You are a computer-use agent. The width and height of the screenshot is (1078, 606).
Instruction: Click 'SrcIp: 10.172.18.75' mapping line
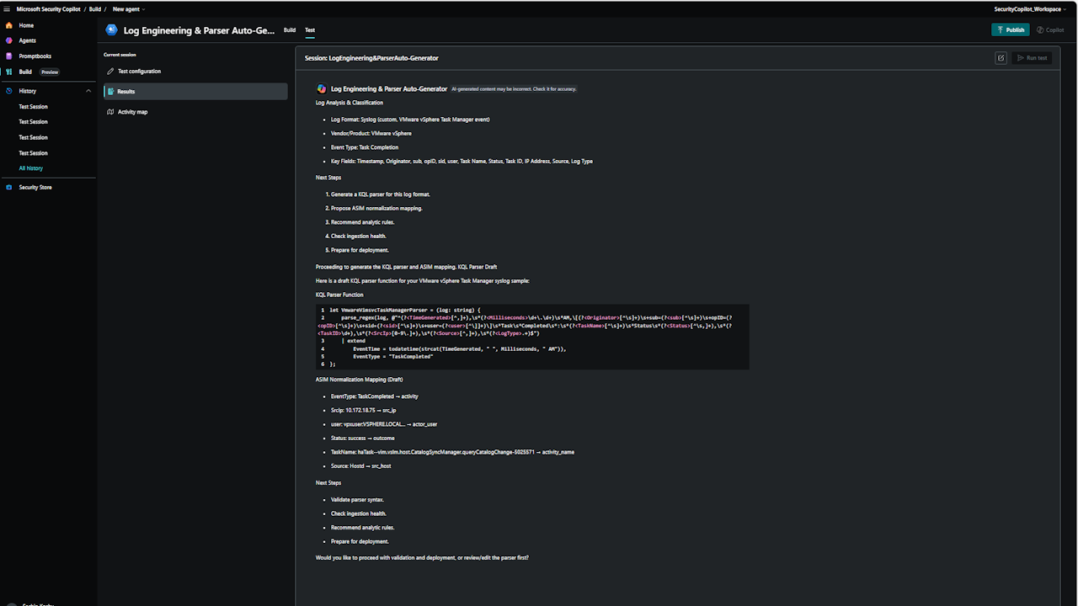(x=364, y=410)
